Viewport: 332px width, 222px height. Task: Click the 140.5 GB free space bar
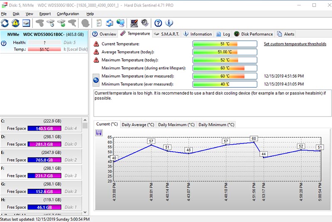click(44, 129)
